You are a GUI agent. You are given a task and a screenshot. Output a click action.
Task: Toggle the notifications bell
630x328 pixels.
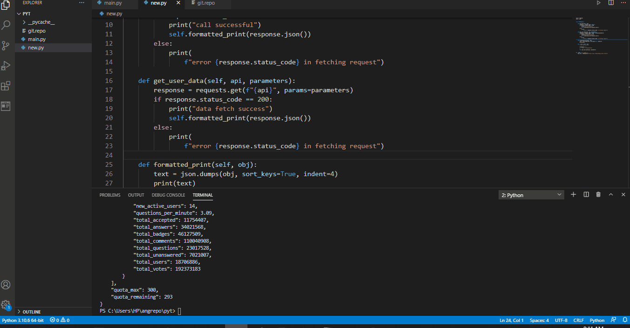pyautogui.click(x=624, y=320)
